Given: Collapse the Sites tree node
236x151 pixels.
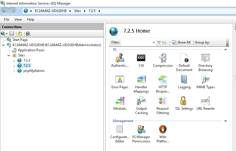Looking at the screenshot, I should click(x=9, y=55).
